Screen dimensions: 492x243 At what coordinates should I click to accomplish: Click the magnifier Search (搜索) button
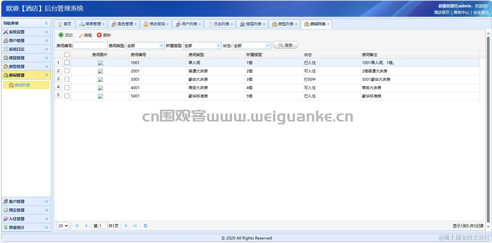click(286, 45)
